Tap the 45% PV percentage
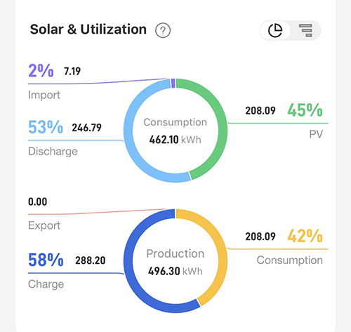This screenshot has height=332, width=351. pyautogui.click(x=305, y=110)
